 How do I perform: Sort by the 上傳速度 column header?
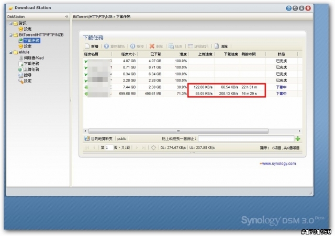pyautogui.click(x=202, y=54)
